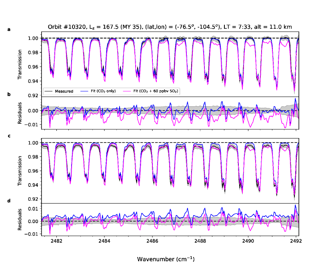The image size is (332, 265).
Task: Click the "1.00" y-tick in panel c
Action: (33, 142)
